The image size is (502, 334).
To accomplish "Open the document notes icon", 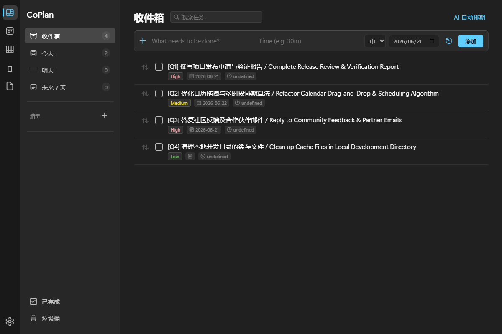I will pyautogui.click(x=10, y=86).
